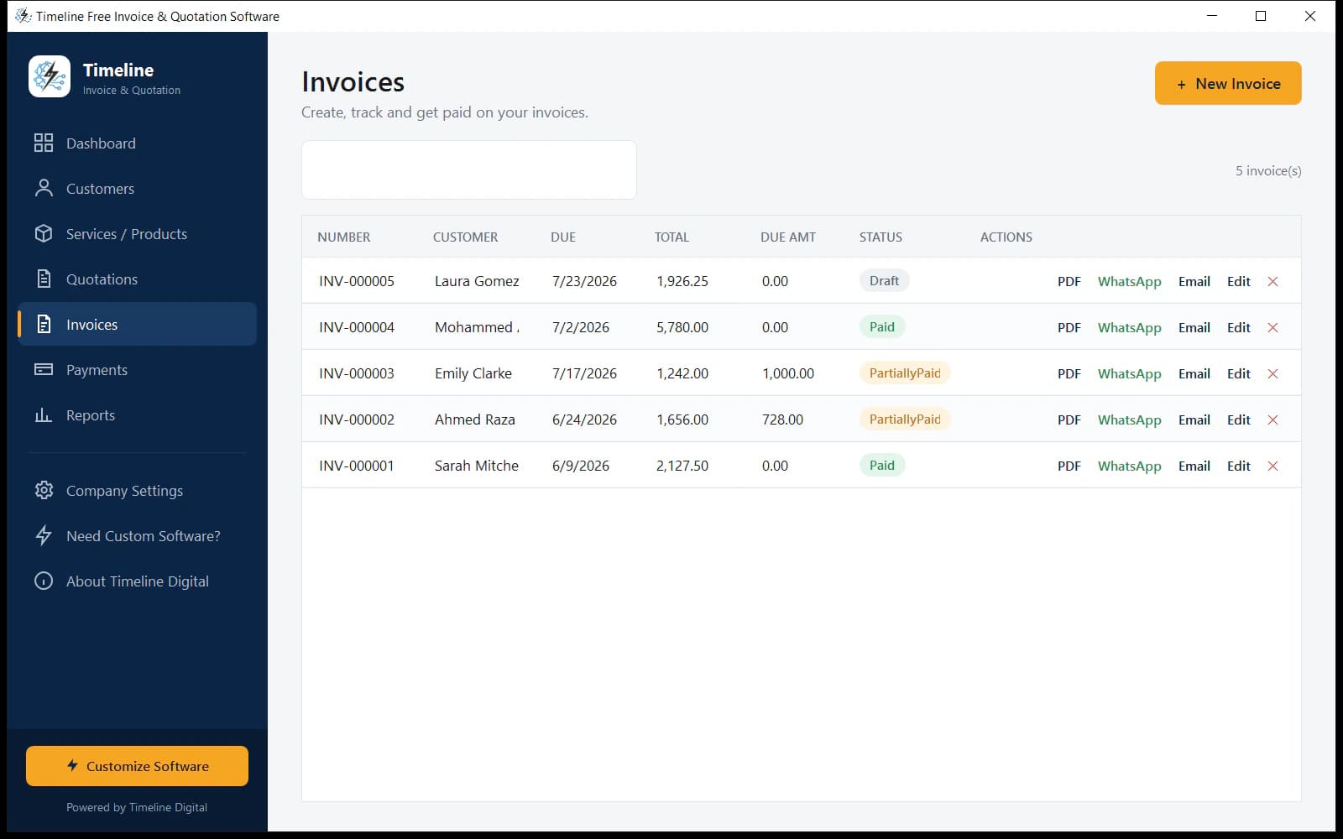The width and height of the screenshot is (1343, 839).
Task: Export INV-000003 as PDF
Action: pos(1069,373)
